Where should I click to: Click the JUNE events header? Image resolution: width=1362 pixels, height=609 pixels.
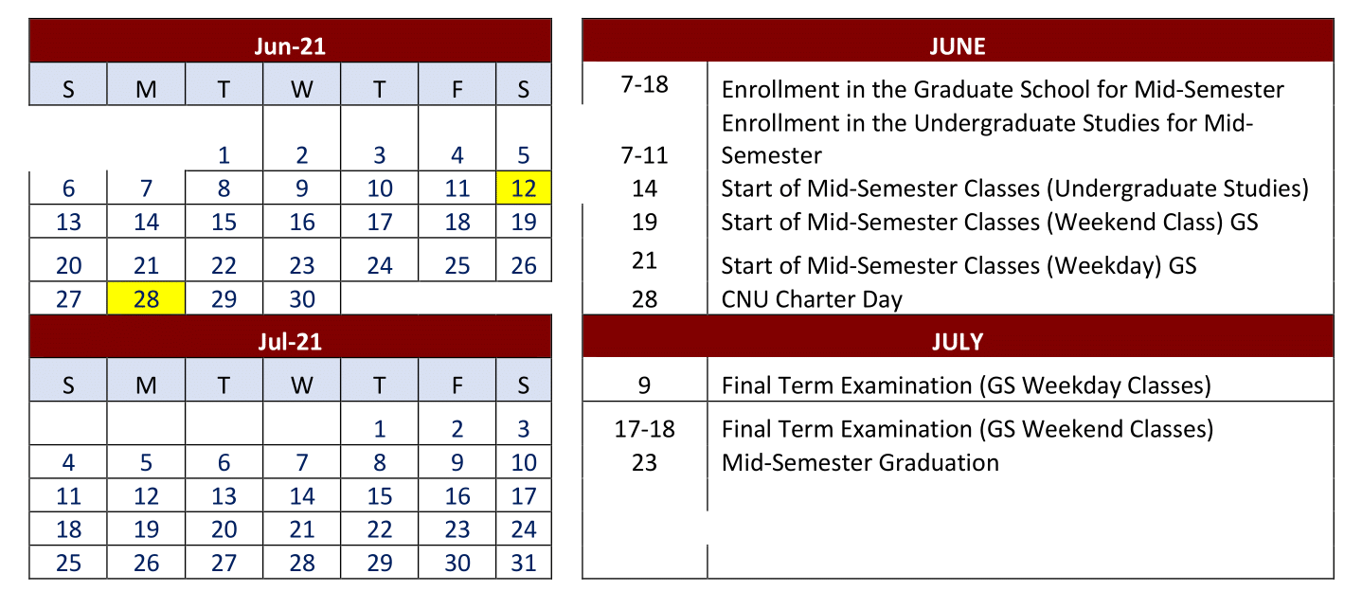(957, 45)
